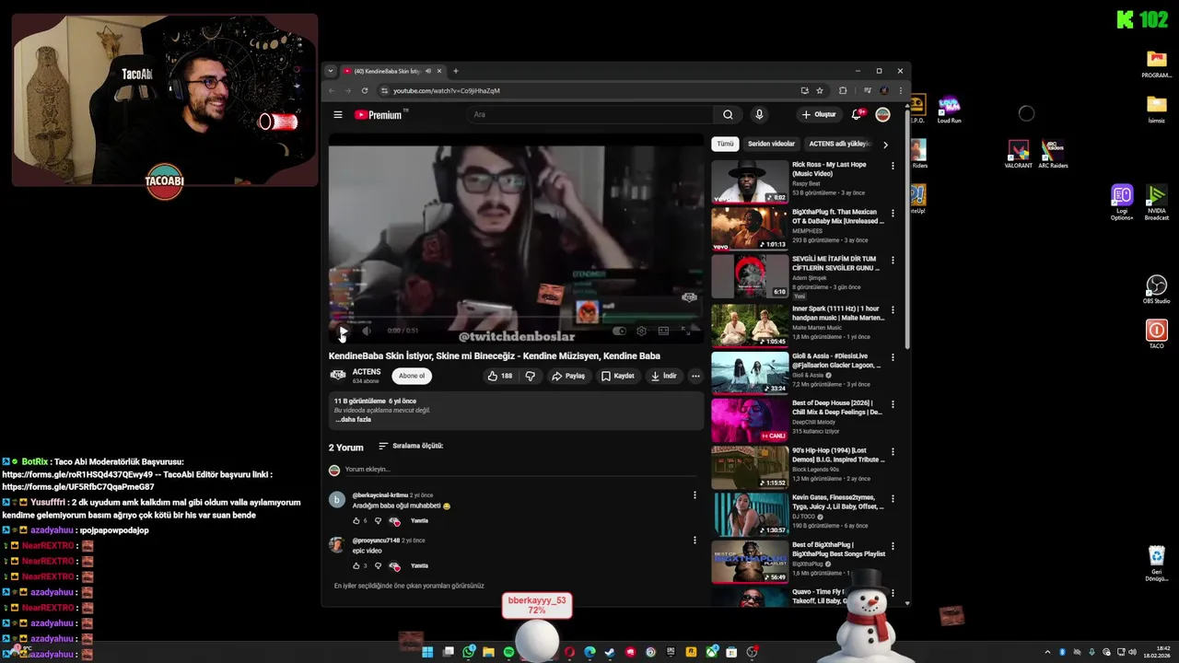1179x663 pixels.
Task: Open the video player settings gear
Action: [x=641, y=331]
